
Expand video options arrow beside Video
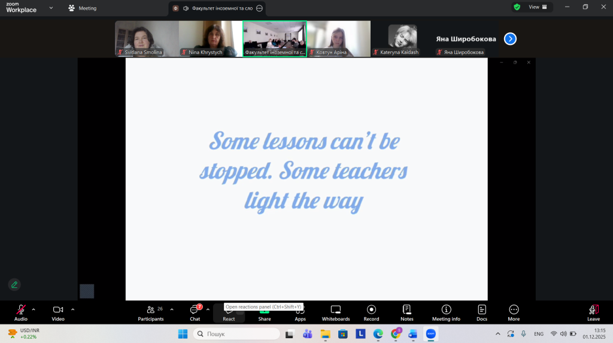click(73, 309)
